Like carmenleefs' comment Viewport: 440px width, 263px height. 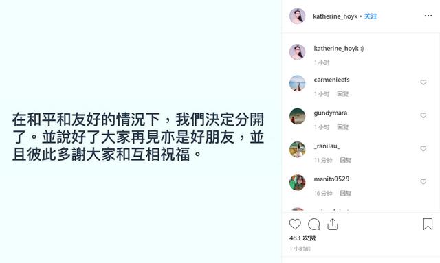click(423, 82)
